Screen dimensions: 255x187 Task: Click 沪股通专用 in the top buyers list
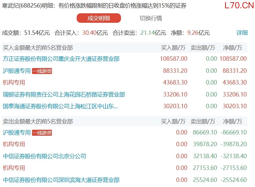(x=17, y=71)
